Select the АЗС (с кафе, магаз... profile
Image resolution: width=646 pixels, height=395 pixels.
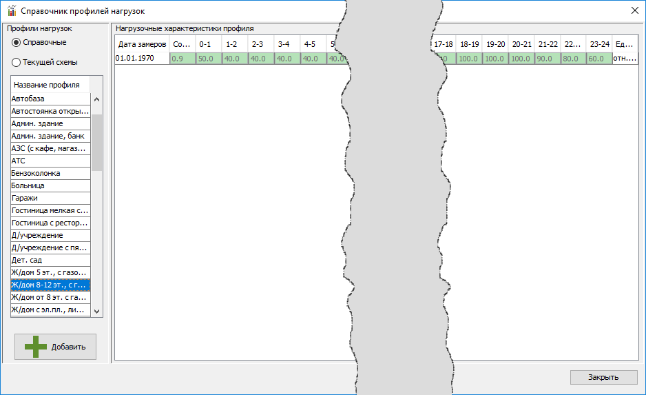point(50,148)
